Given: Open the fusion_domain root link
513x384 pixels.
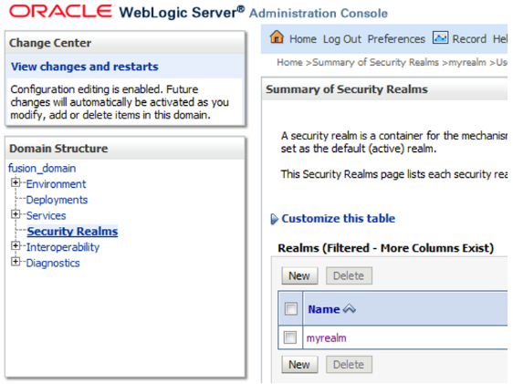Looking at the screenshot, I should point(42,168).
